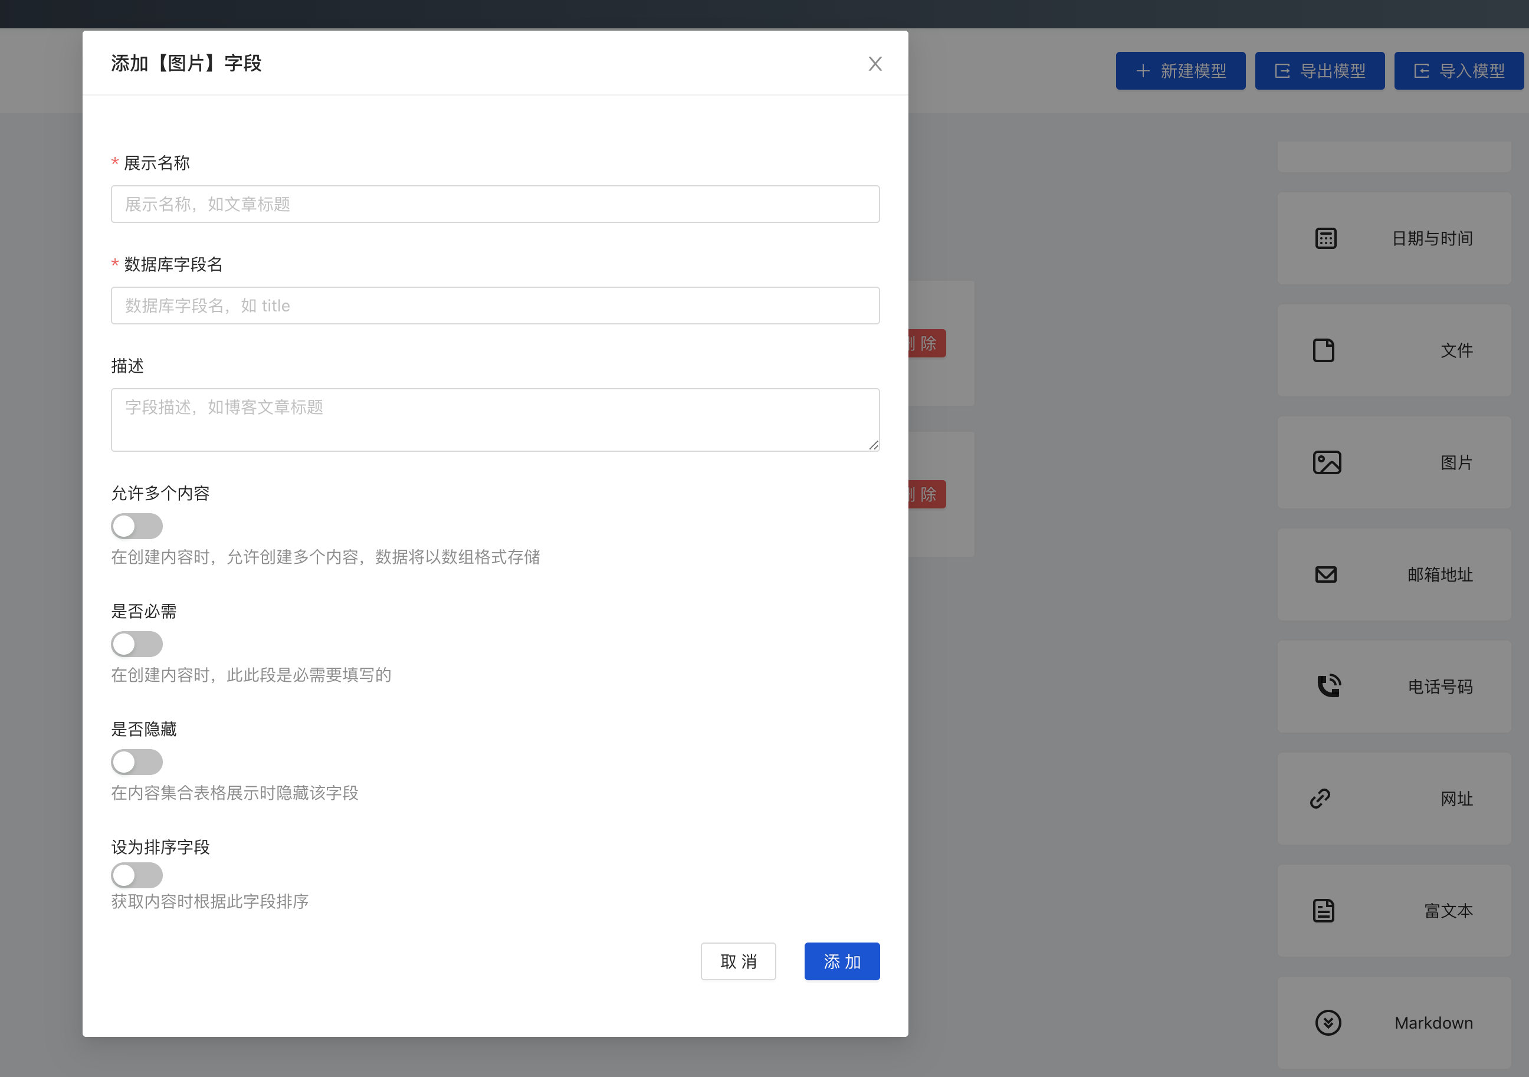This screenshot has width=1529, height=1077.
Task: Enable the 允许多个内容 switch
Action: pyautogui.click(x=136, y=526)
